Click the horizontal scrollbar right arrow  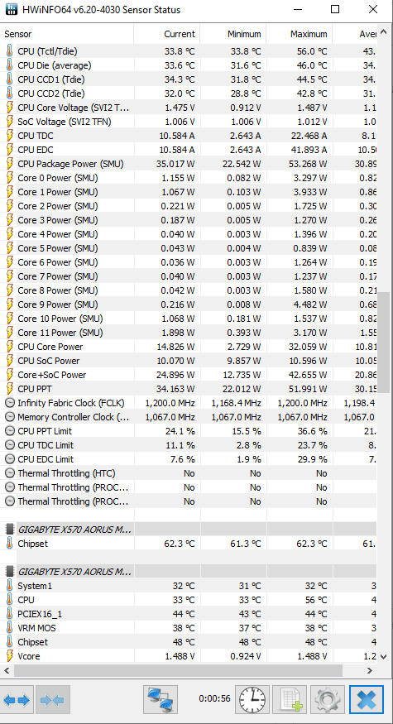[x=370, y=670]
